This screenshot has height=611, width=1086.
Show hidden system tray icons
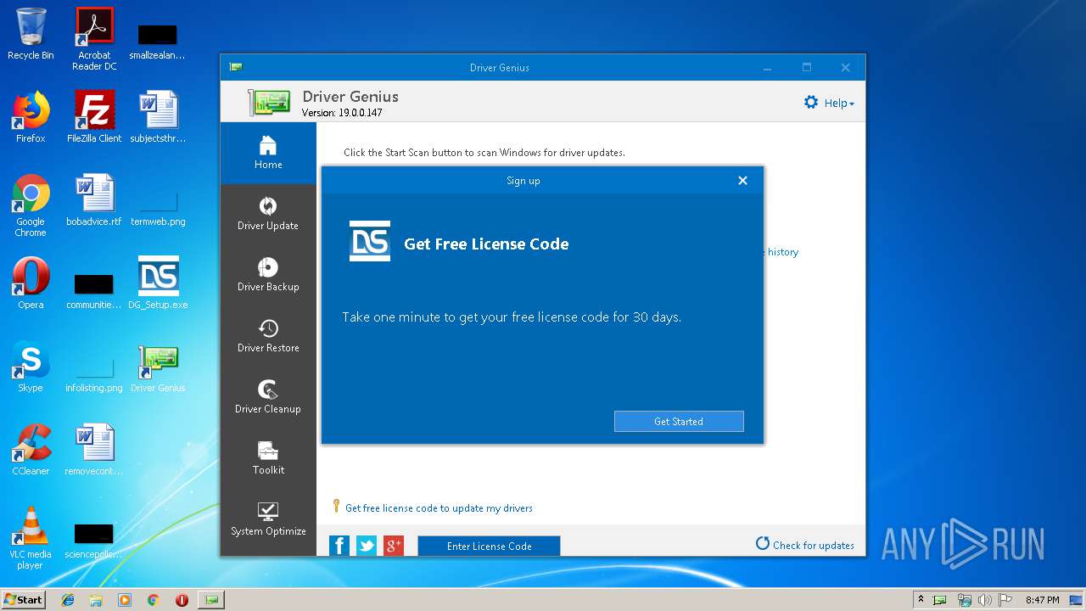921,600
